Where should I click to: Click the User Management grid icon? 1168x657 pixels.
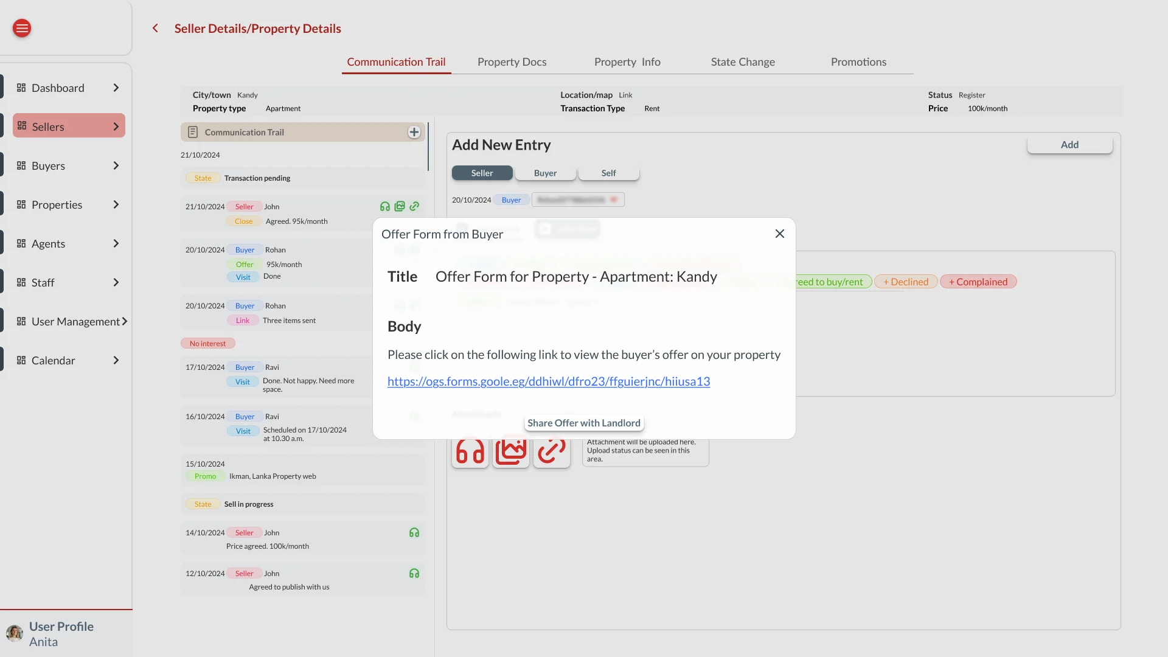point(21,321)
